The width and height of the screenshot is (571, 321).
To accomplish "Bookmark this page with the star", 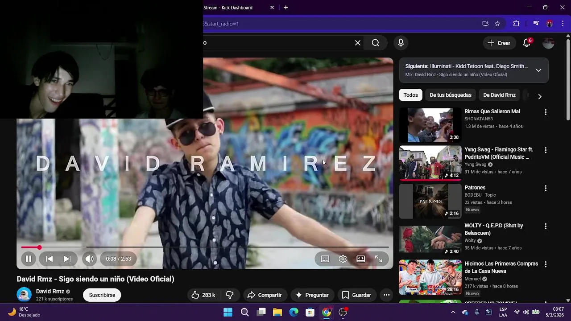I will pos(497,24).
